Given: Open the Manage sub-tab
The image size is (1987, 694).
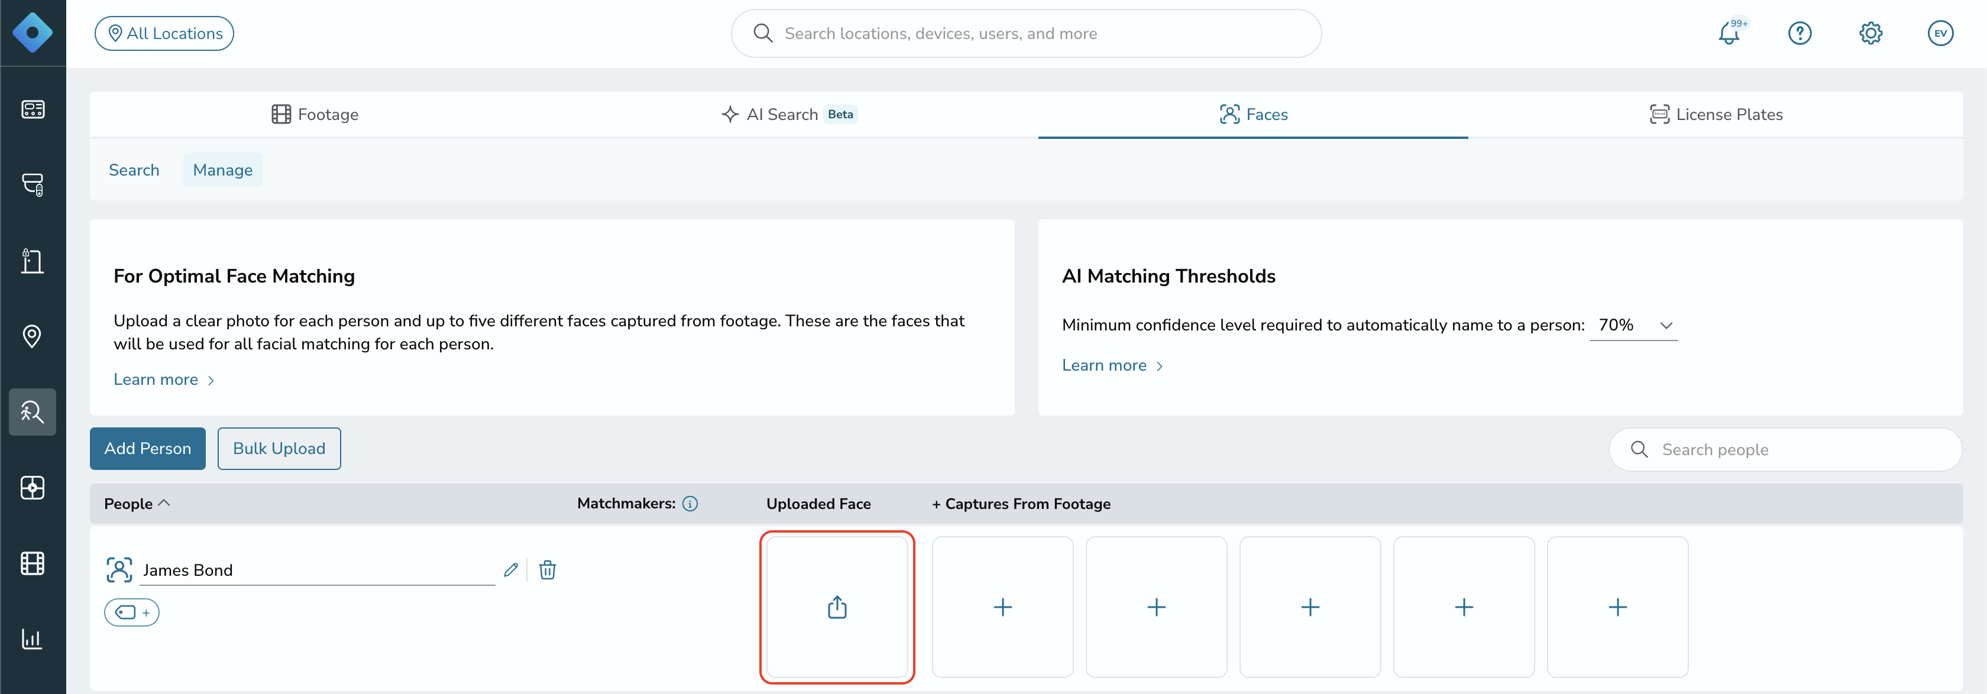Looking at the screenshot, I should [223, 170].
